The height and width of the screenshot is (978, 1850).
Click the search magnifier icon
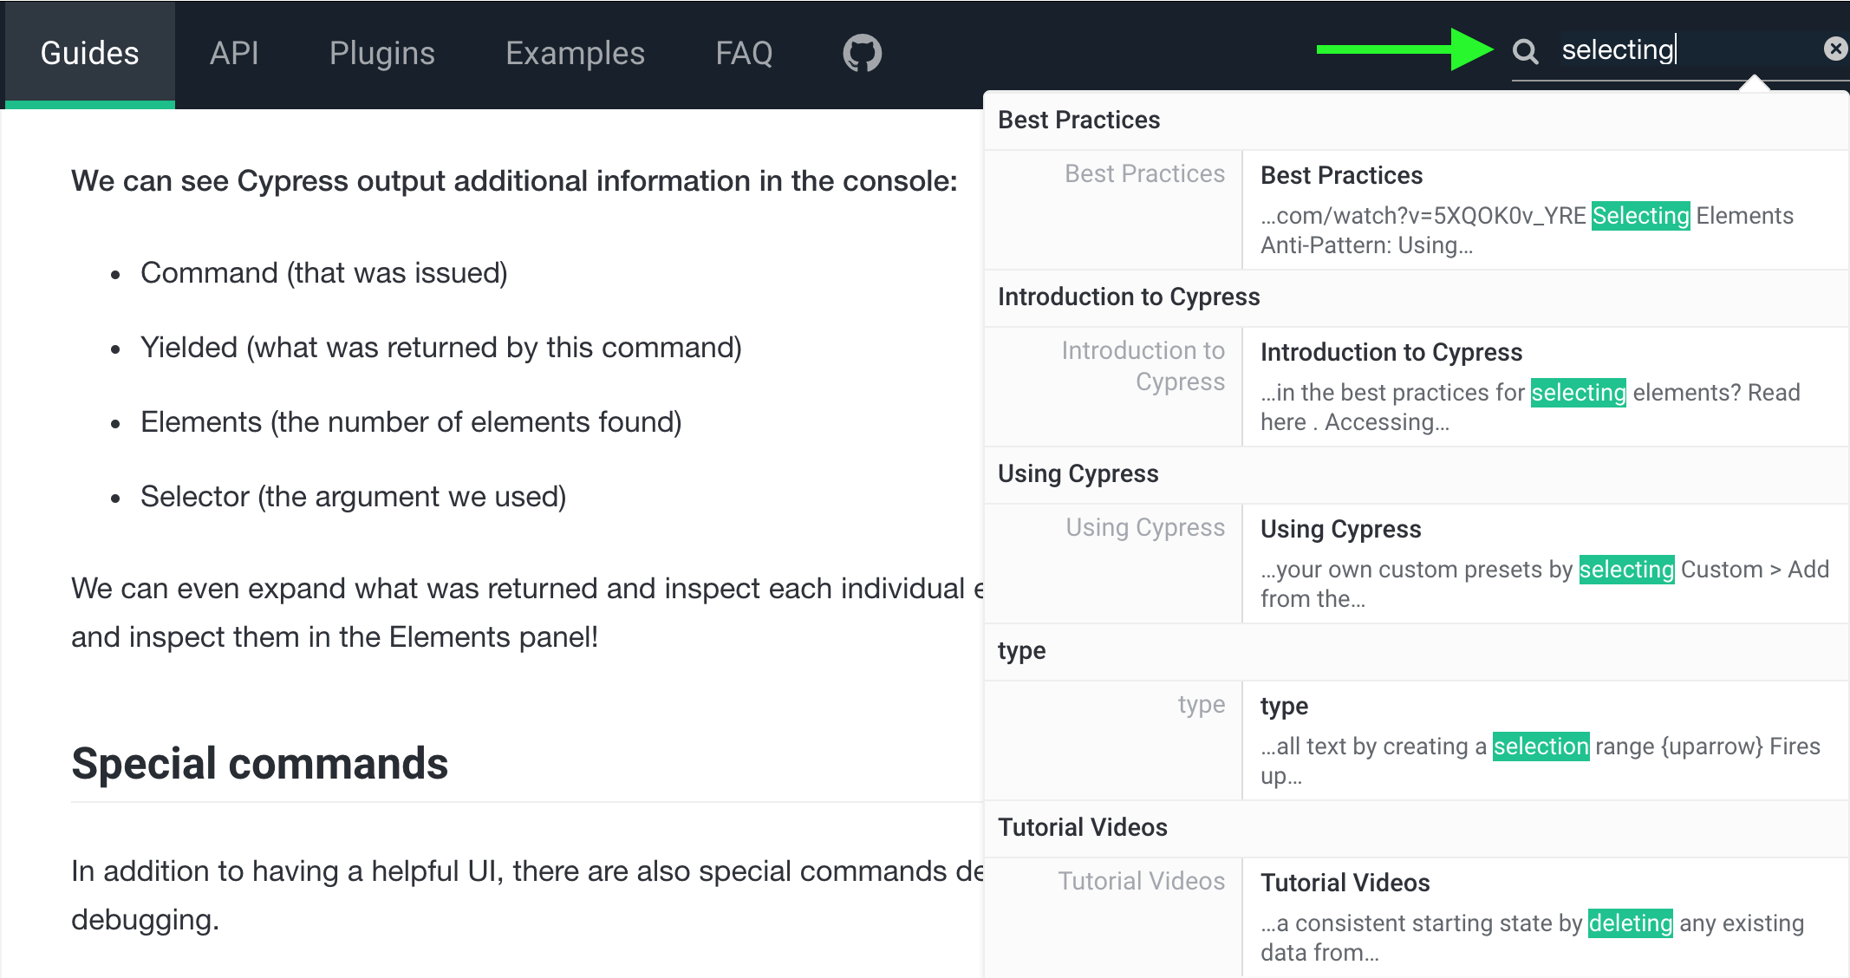1525,52
